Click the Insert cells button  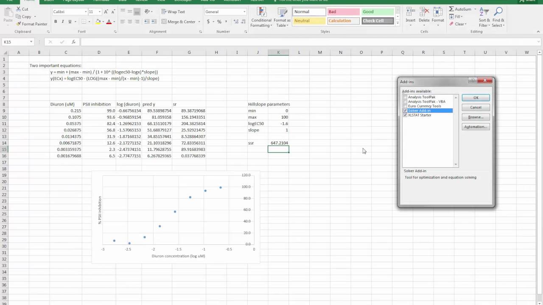click(x=410, y=17)
